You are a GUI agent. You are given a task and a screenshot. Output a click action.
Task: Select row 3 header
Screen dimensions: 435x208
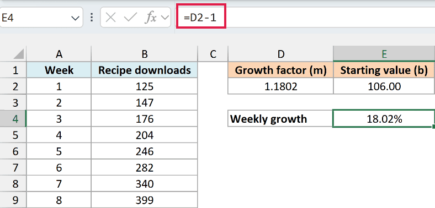point(13,102)
